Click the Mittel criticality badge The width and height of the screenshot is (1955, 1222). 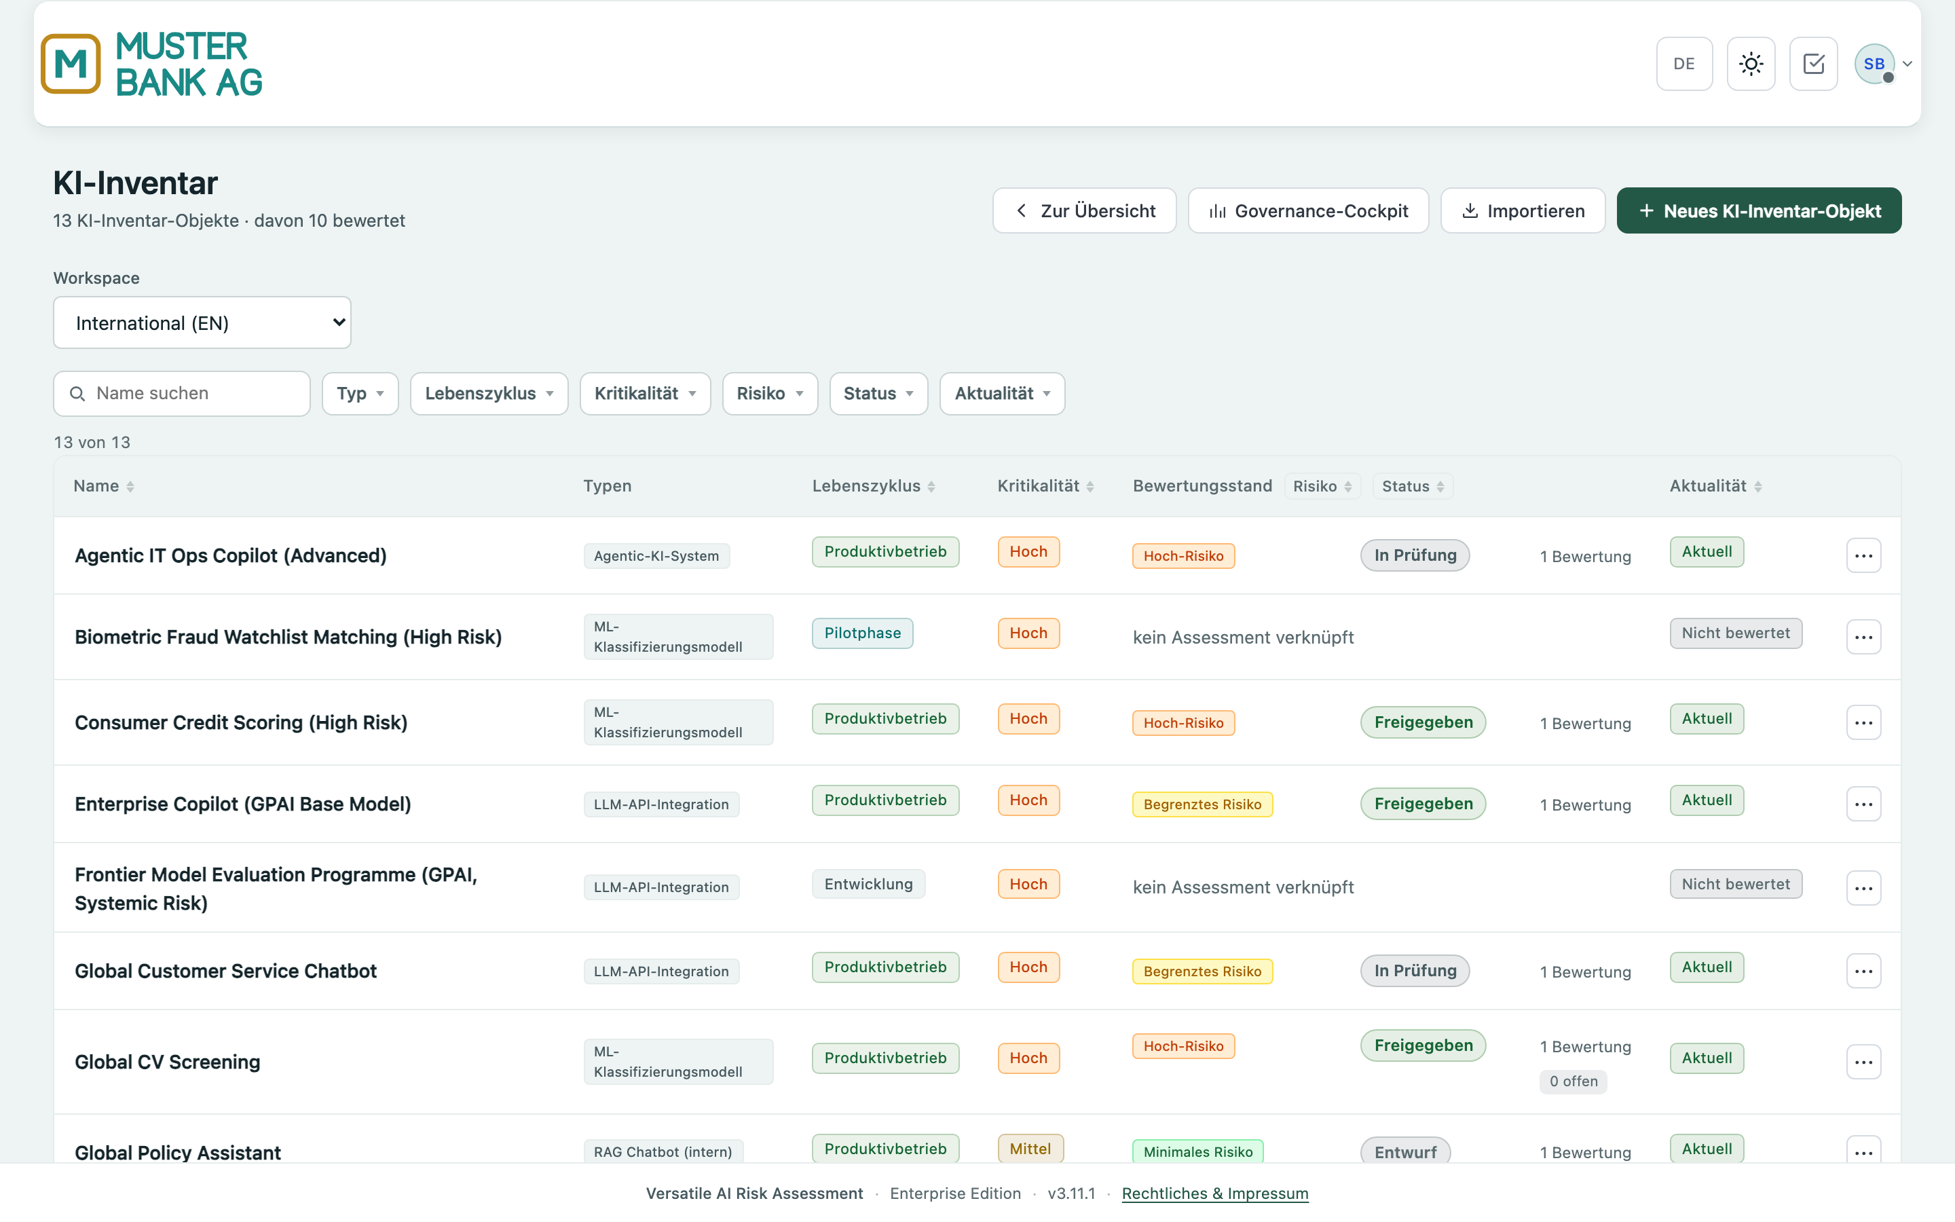pos(1030,1149)
